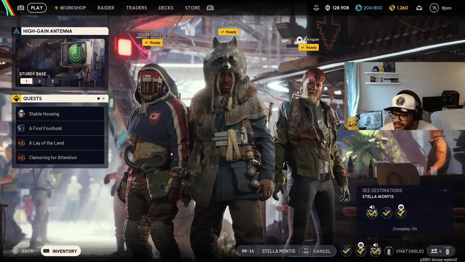Open the INVENTORY button

coord(61,251)
